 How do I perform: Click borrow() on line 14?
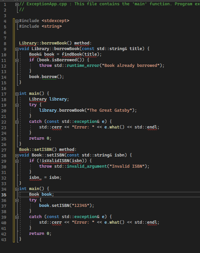[51, 77]
